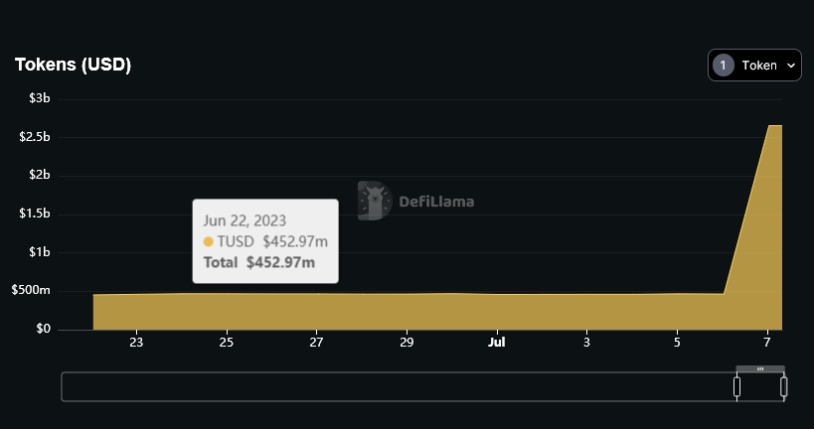Image resolution: width=814 pixels, height=429 pixels.
Task: Click the $3b y-axis label
Action: (x=40, y=98)
